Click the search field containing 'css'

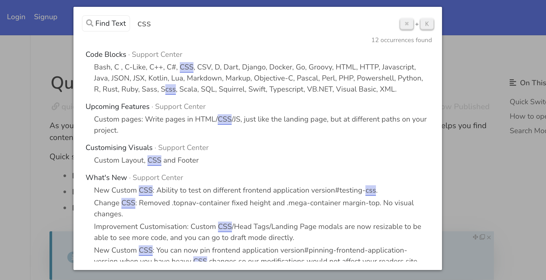tap(263, 24)
